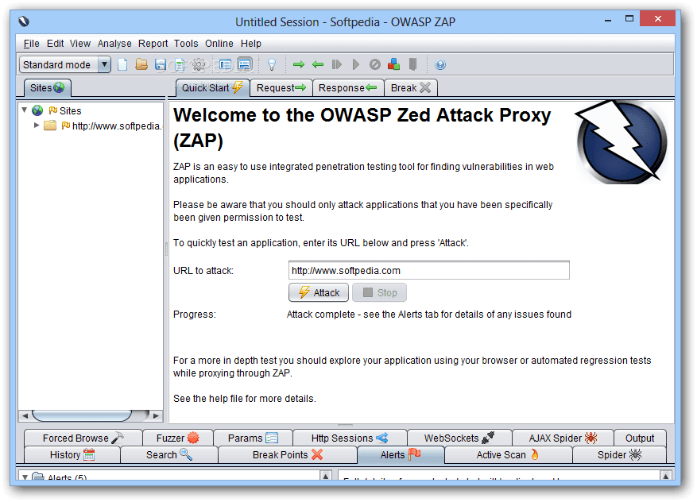Viewport: 697px width, 502px height.
Task: Open the Spider tab
Action: pos(619,455)
